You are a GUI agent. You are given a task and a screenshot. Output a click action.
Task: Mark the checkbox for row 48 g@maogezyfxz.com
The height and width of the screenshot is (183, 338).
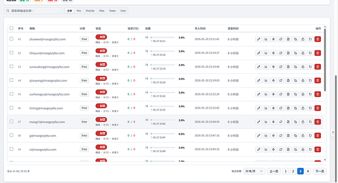coord(11,135)
